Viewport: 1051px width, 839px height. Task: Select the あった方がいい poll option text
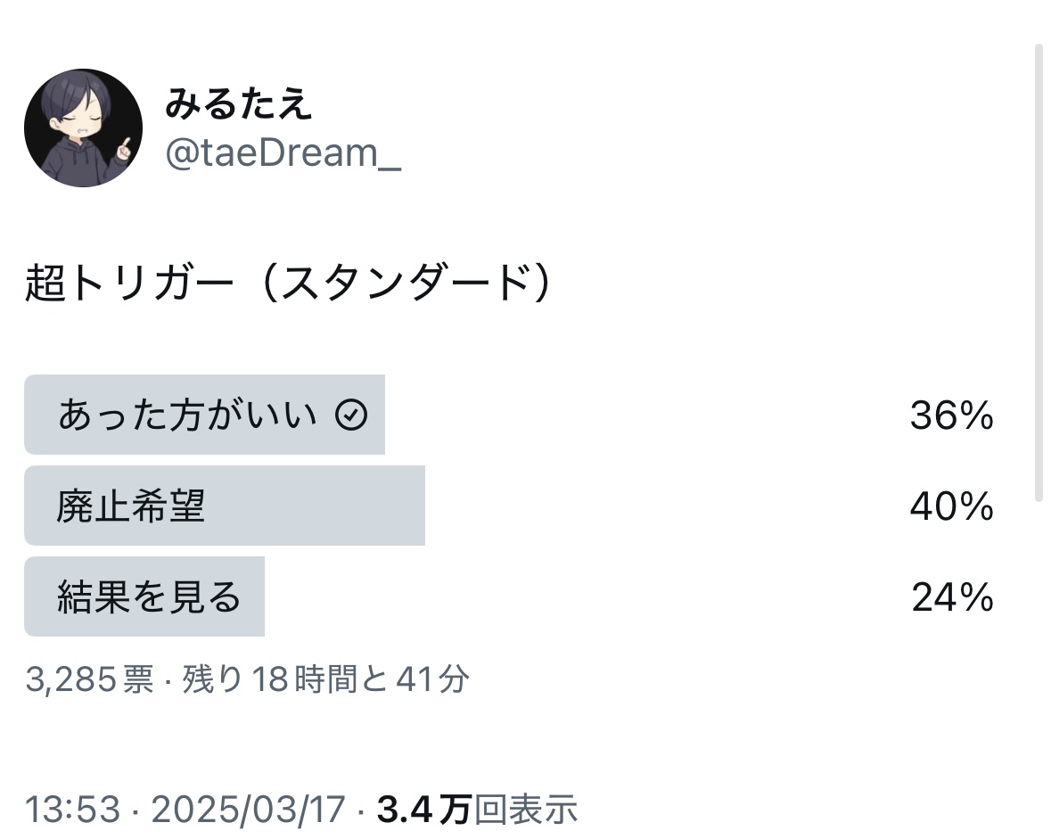[x=187, y=415]
